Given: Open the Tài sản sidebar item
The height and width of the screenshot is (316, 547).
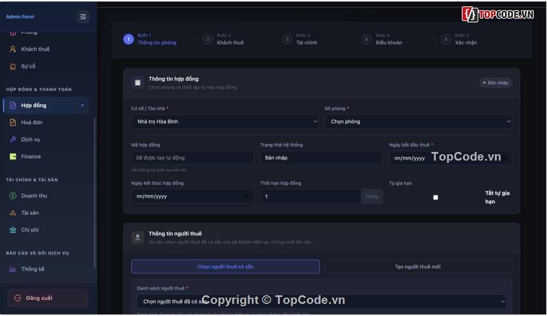Looking at the screenshot, I should coord(45,213).
